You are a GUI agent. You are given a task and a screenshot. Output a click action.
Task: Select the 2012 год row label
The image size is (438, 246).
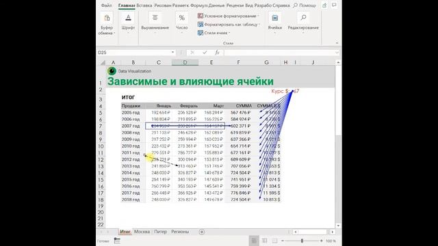[133, 159]
